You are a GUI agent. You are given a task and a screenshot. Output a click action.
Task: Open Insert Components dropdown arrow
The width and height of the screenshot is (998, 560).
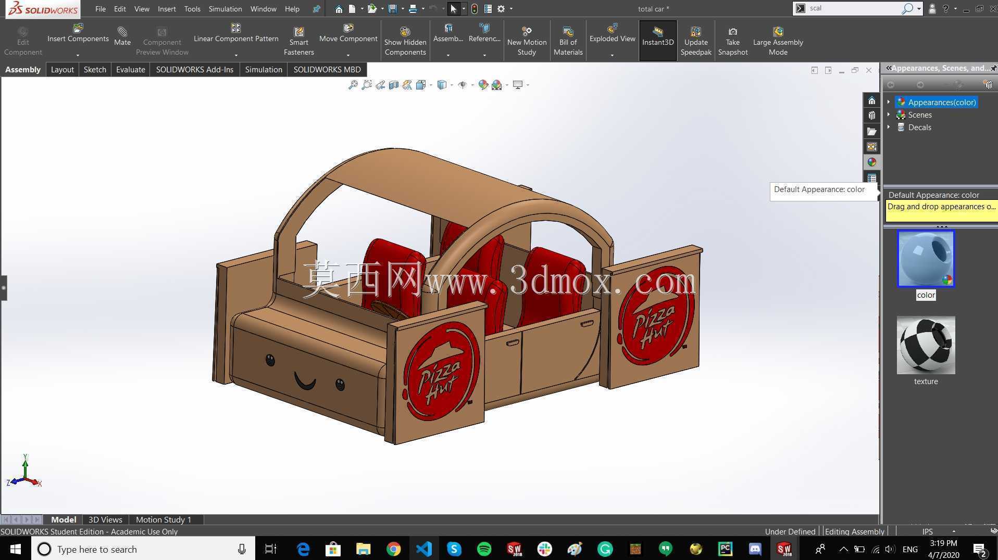coord(78,55)
